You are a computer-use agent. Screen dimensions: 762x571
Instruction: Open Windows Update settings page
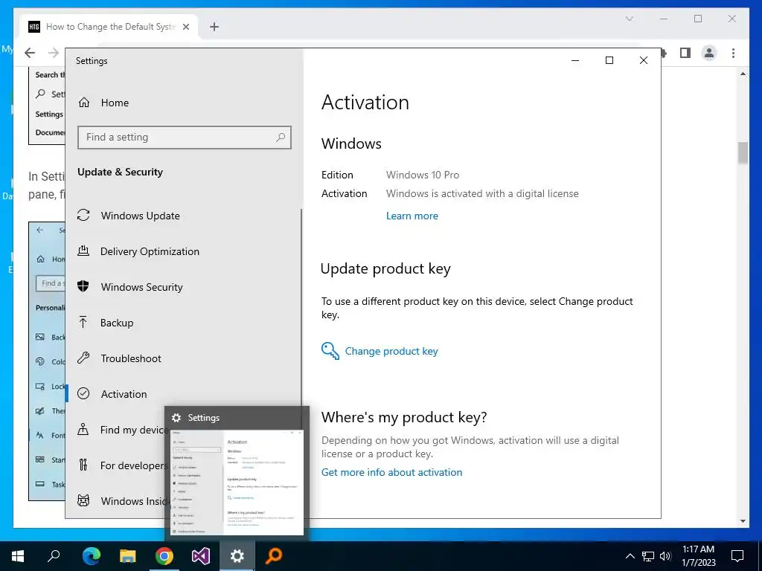140,216
